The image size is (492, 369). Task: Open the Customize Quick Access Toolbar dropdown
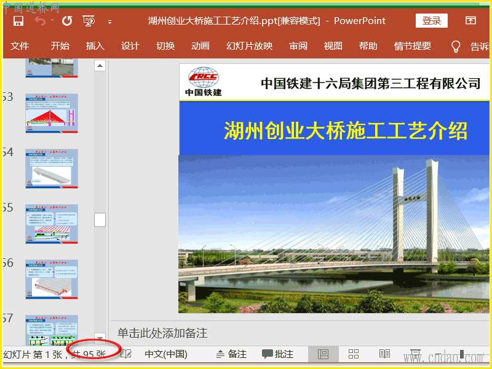[109, 22]
